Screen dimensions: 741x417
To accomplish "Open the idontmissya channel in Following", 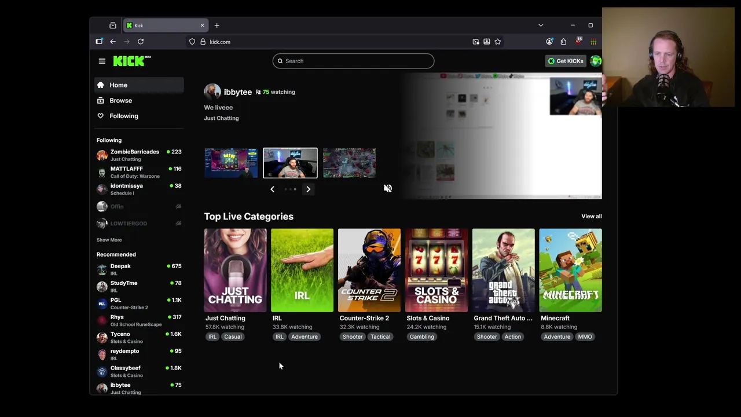I will point(139,189).
